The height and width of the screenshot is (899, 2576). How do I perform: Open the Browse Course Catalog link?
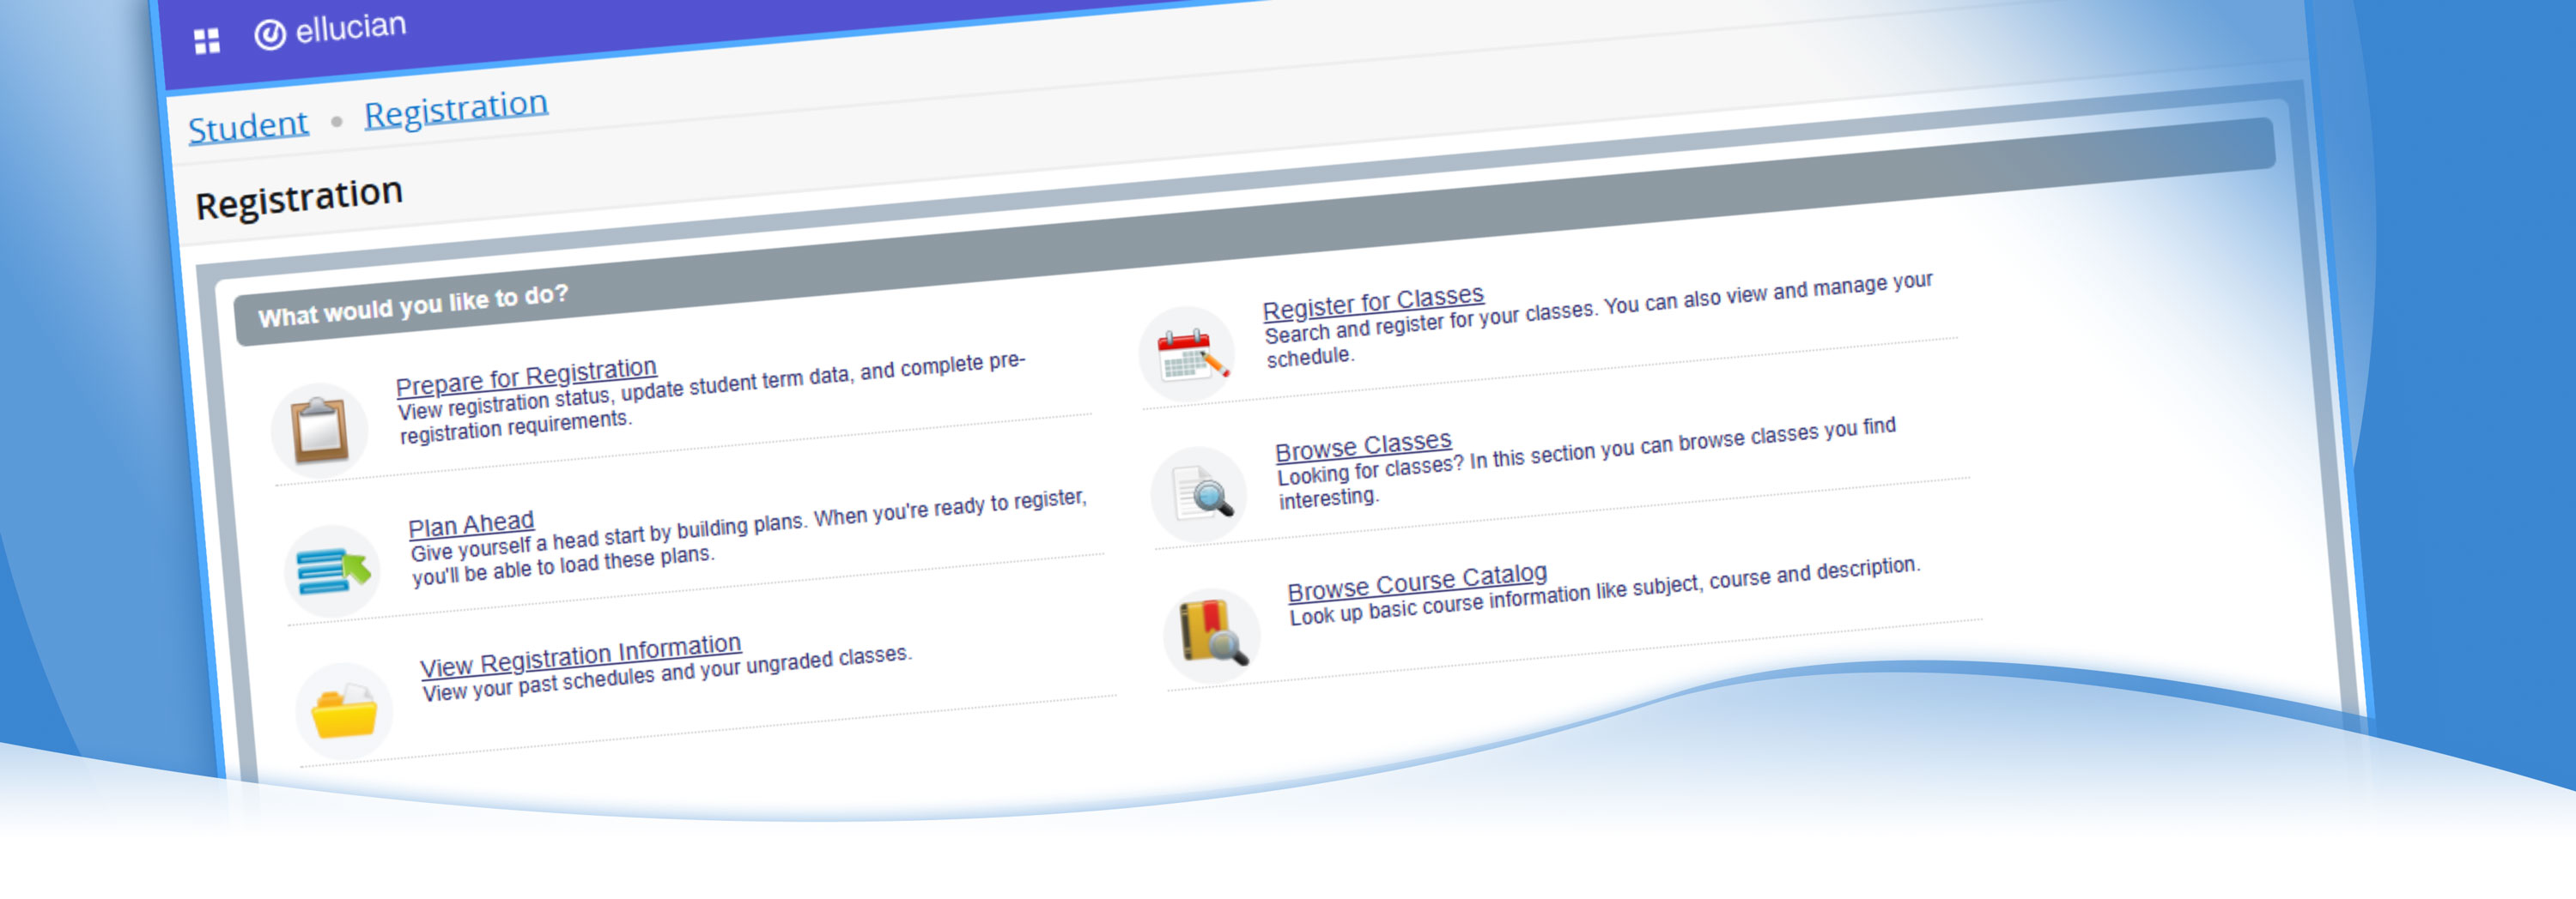pos(1417,582)
